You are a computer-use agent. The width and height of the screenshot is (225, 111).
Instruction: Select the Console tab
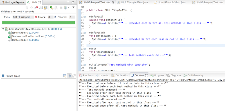pyautogui.click(x=137, y=75)
